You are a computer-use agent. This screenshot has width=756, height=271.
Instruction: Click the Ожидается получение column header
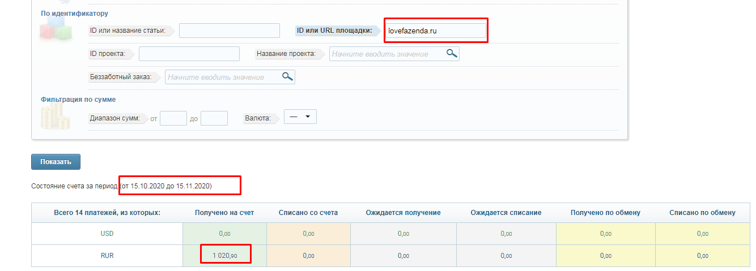pos(403,213)
